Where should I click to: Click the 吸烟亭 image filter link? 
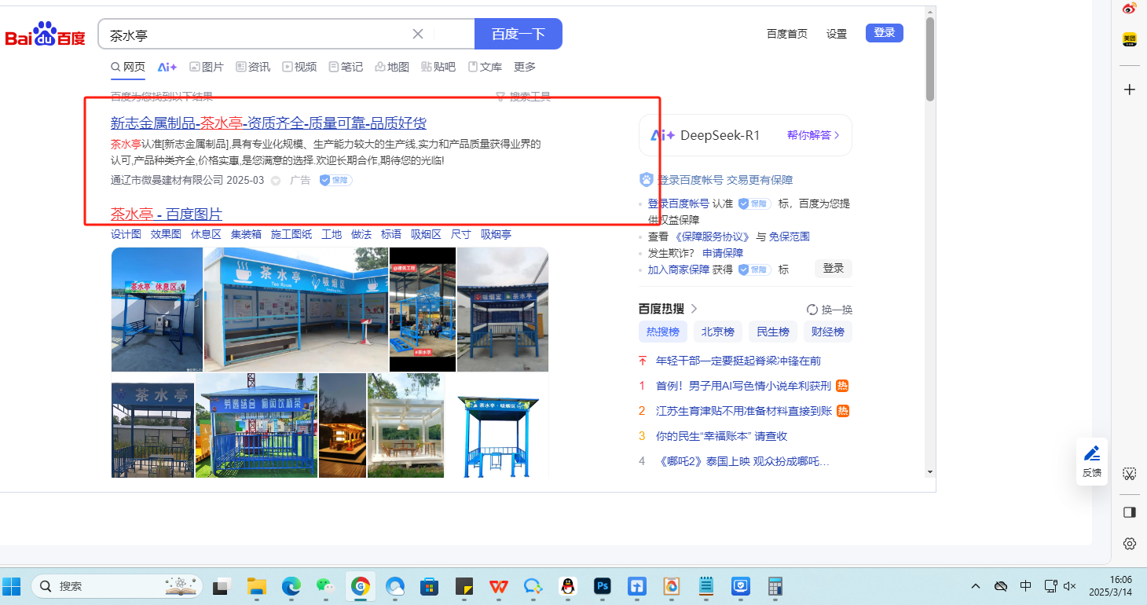coord(496,234)
